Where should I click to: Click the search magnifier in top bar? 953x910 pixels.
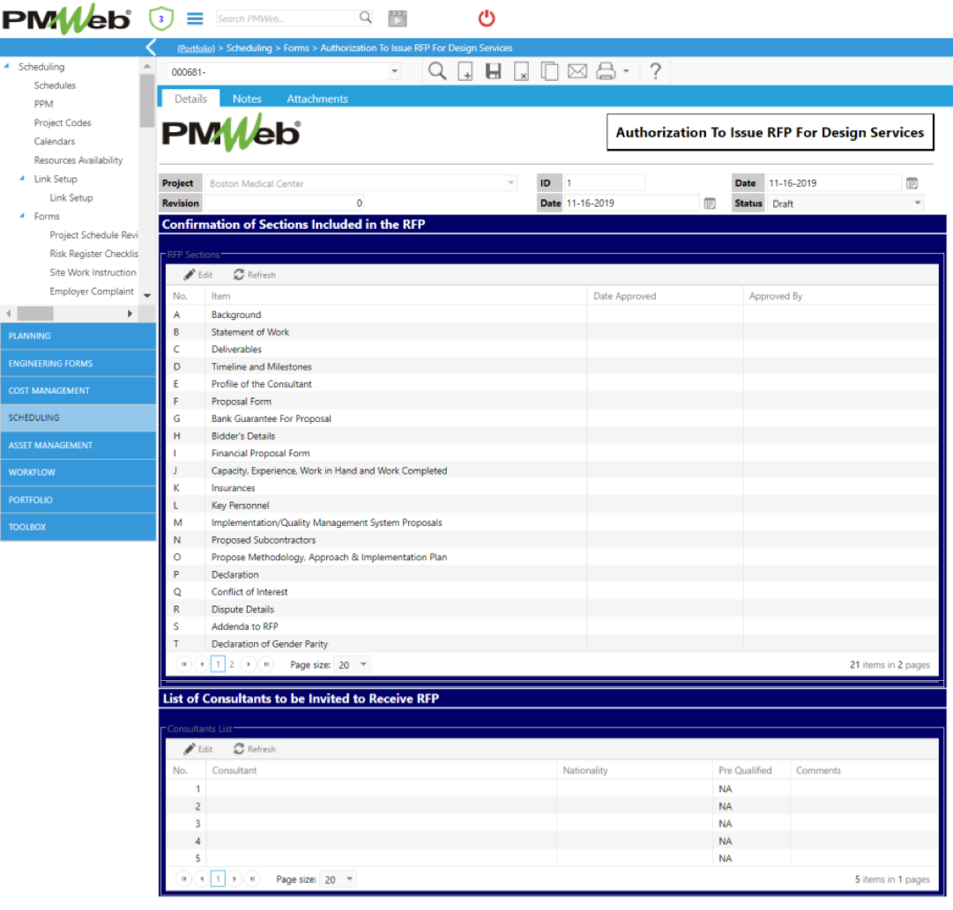365,18
